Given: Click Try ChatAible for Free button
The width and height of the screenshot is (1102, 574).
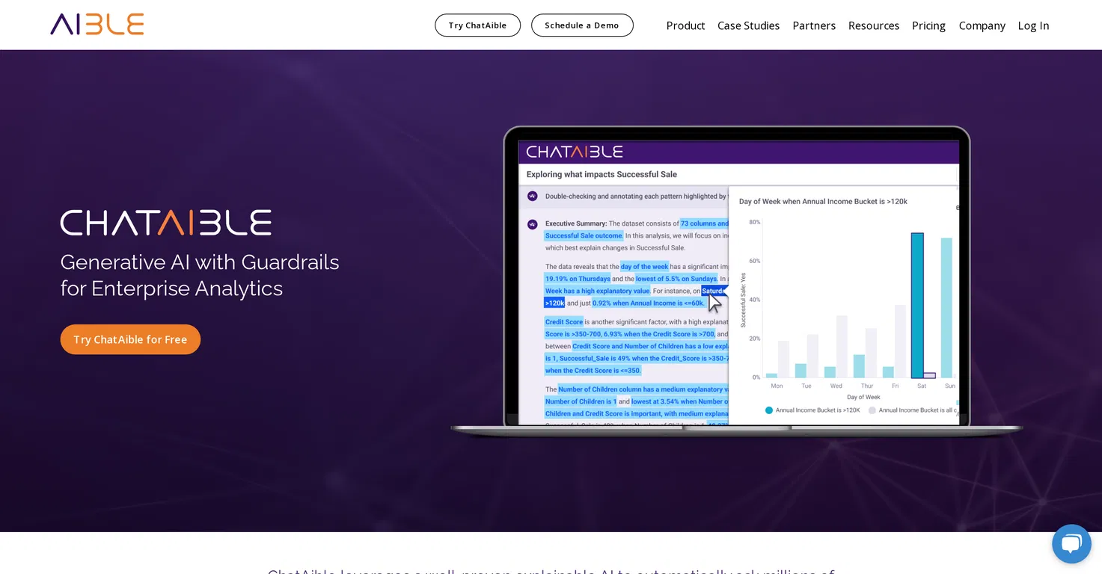Looking at the screenshot, I should 130,339.
